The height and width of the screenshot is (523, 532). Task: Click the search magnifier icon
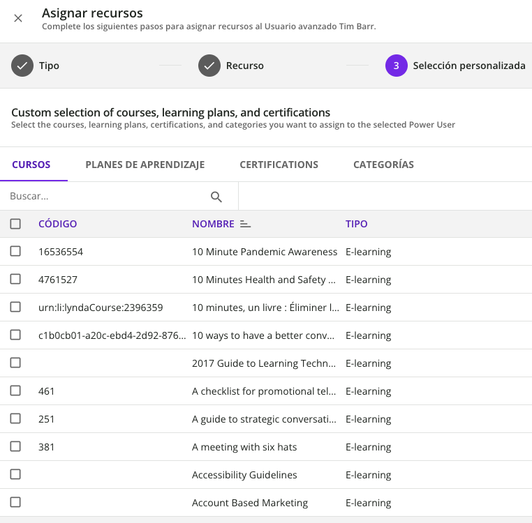pyautogui.click(x=216, y=197)
